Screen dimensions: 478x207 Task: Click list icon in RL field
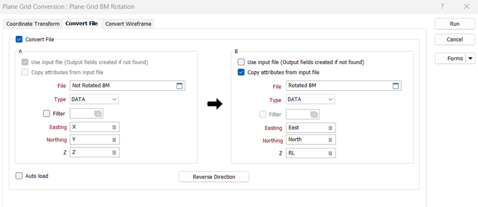coord(330,153)
